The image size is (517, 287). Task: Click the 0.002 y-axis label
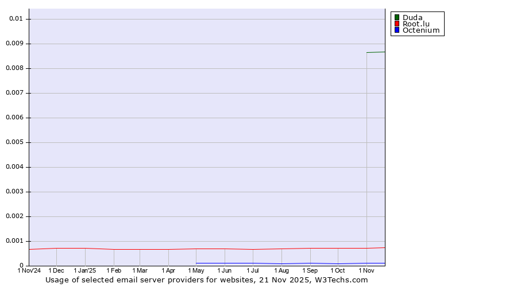14,216
